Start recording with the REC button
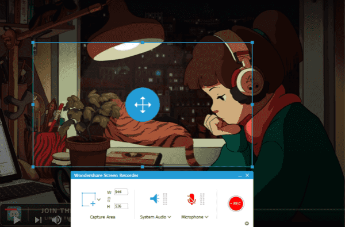This screenshot has height=227, width=345. click(236, 203)
